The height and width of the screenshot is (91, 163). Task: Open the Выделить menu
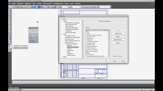point(28,4)
